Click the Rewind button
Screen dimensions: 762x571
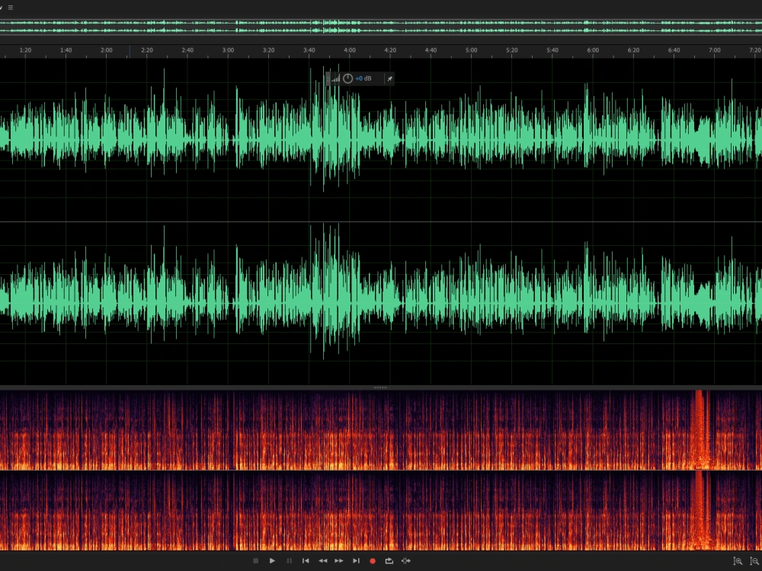pos(322,561)
